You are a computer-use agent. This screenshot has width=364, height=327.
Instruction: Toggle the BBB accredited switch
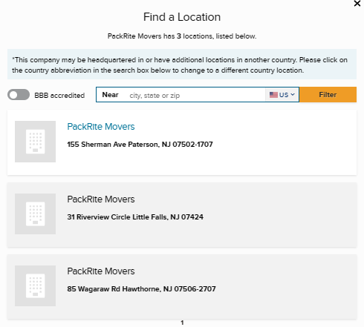[19, 95]
